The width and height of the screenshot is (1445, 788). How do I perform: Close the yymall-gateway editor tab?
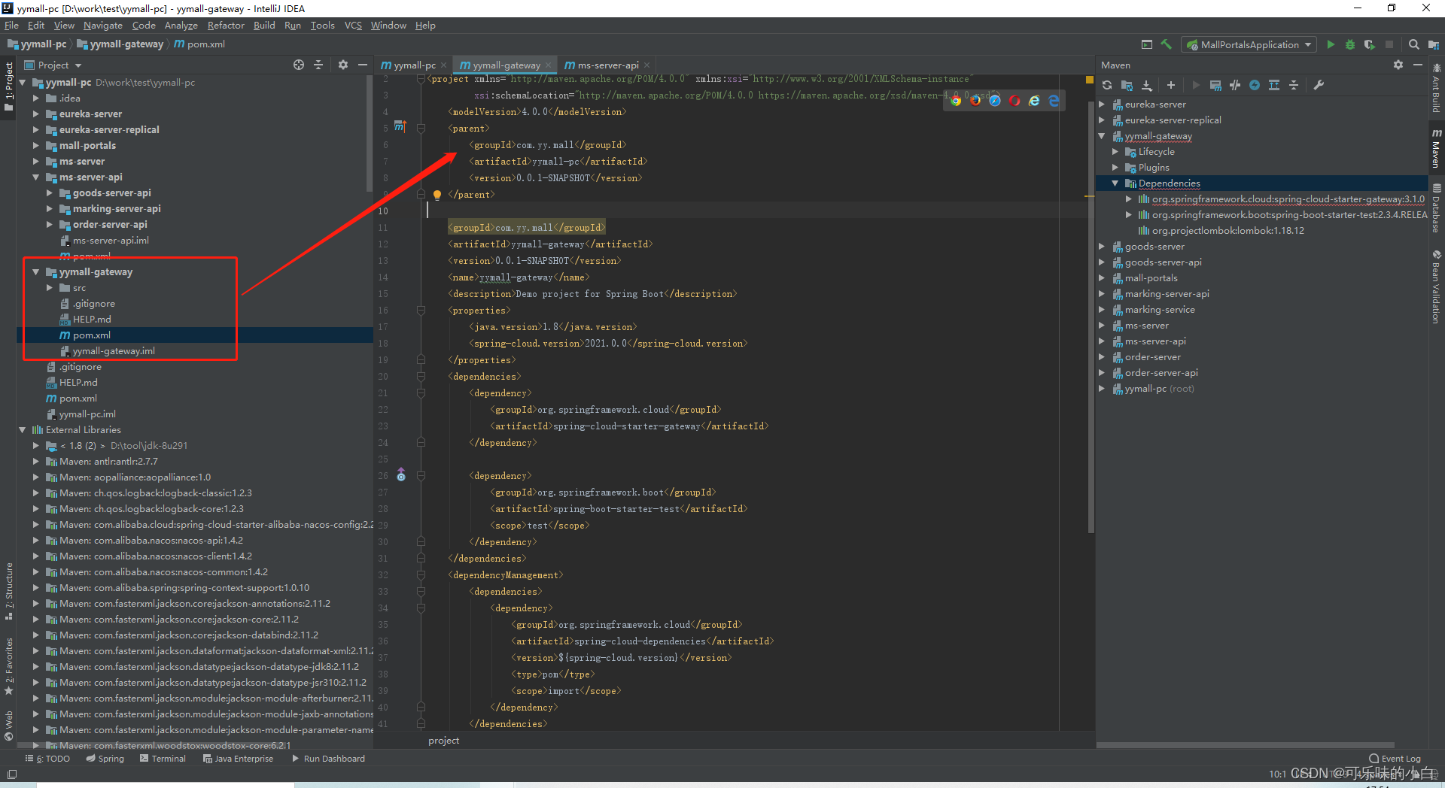(x=548, y=65)
